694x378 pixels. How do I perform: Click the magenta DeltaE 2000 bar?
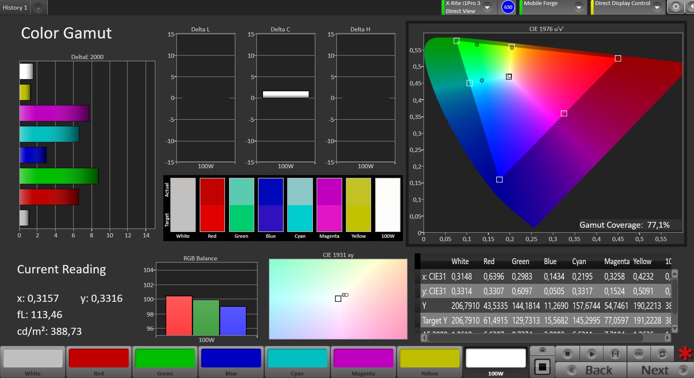[x=54, y=113]
